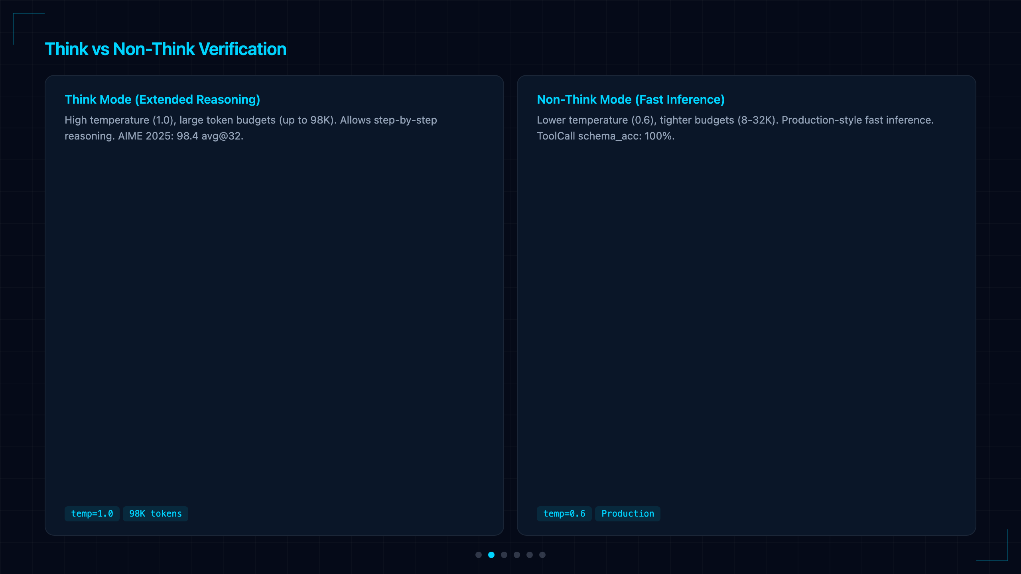The height and width of the screenshot is (574, 1021).
Task: Click the 98K tokens tag
Action: (156, 513)
